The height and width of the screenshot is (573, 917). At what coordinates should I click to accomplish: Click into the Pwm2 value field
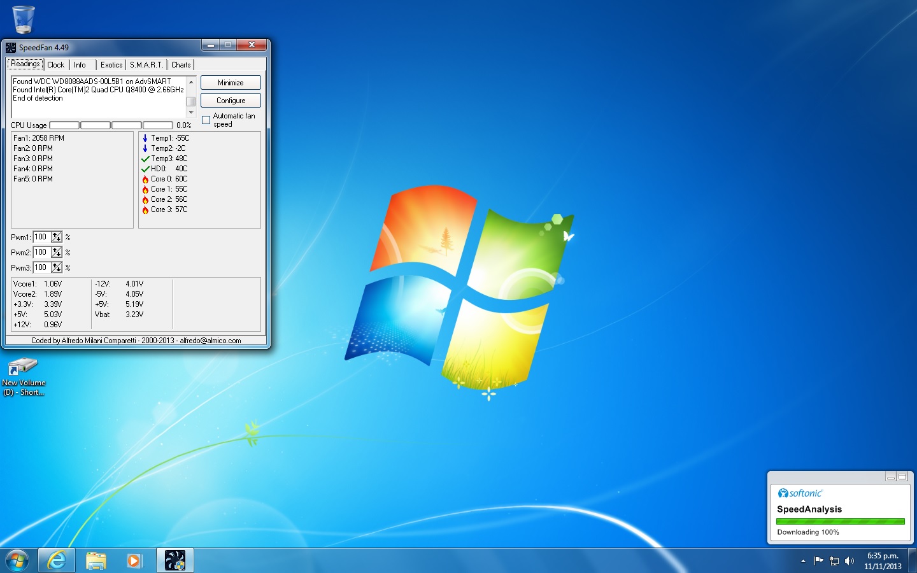pyautogui.click(x=41, y=253)
